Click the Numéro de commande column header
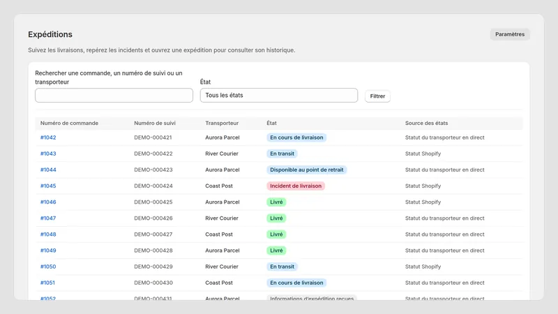The height and width of the screenshot is (314, 558). [69, 124]
